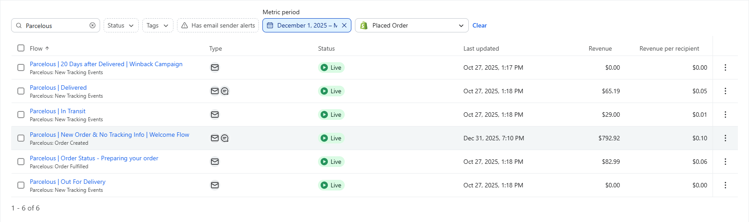Clear the Parcelous search text

(x=93, y=25)
